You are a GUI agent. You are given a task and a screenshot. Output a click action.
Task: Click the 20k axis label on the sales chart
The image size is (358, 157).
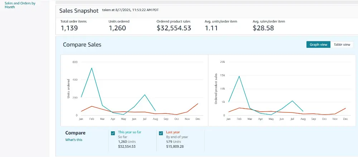click(x=222, y=62)
